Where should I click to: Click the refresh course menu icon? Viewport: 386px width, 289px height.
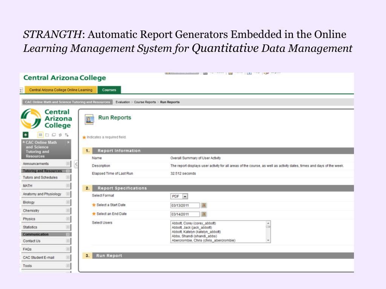click(60, 135)
